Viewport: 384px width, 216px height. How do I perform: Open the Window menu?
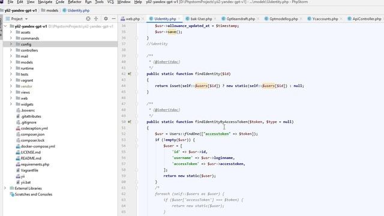(x=124, y=2)
